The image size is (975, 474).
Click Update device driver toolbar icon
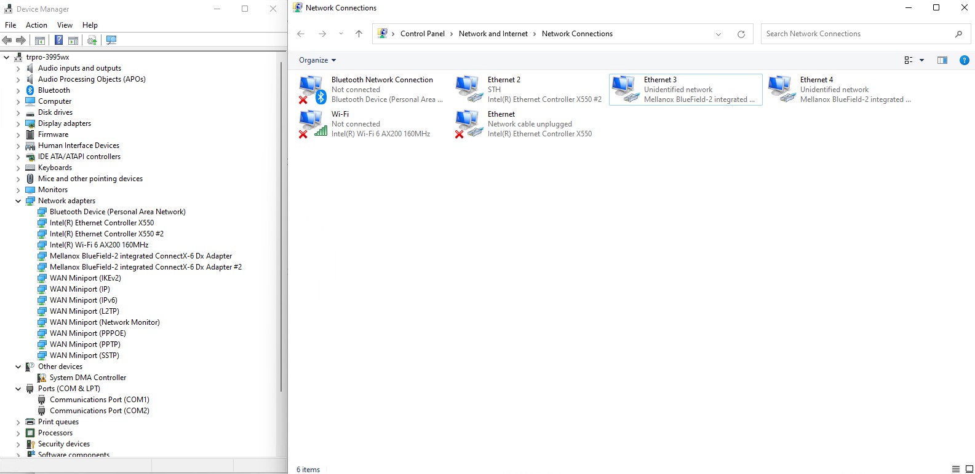(92, 41)
